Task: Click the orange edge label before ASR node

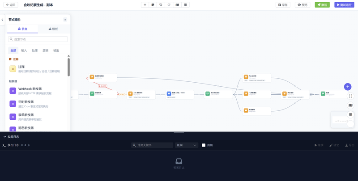Action: (122, 94)
